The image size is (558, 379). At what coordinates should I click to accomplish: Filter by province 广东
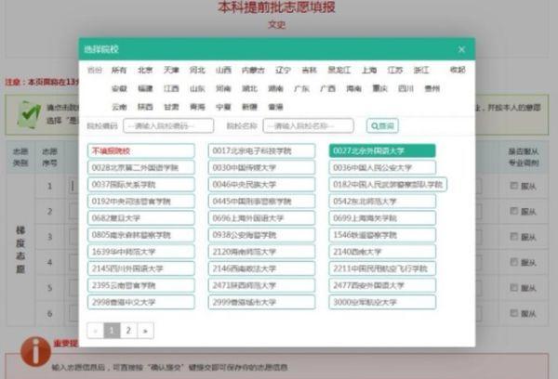click(301, 88)
